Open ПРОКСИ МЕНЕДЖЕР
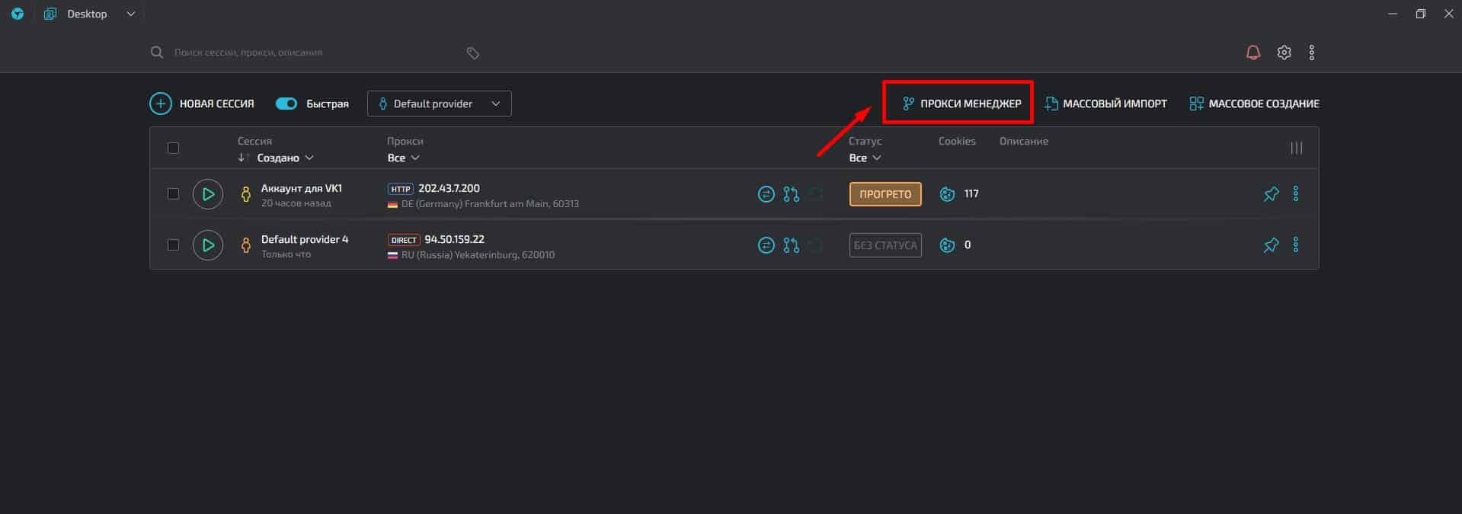The image size is (1462, 514). [961, 104]
